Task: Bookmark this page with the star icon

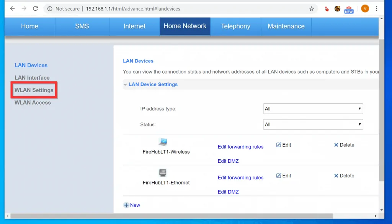Action: click(x=312, y=8)
